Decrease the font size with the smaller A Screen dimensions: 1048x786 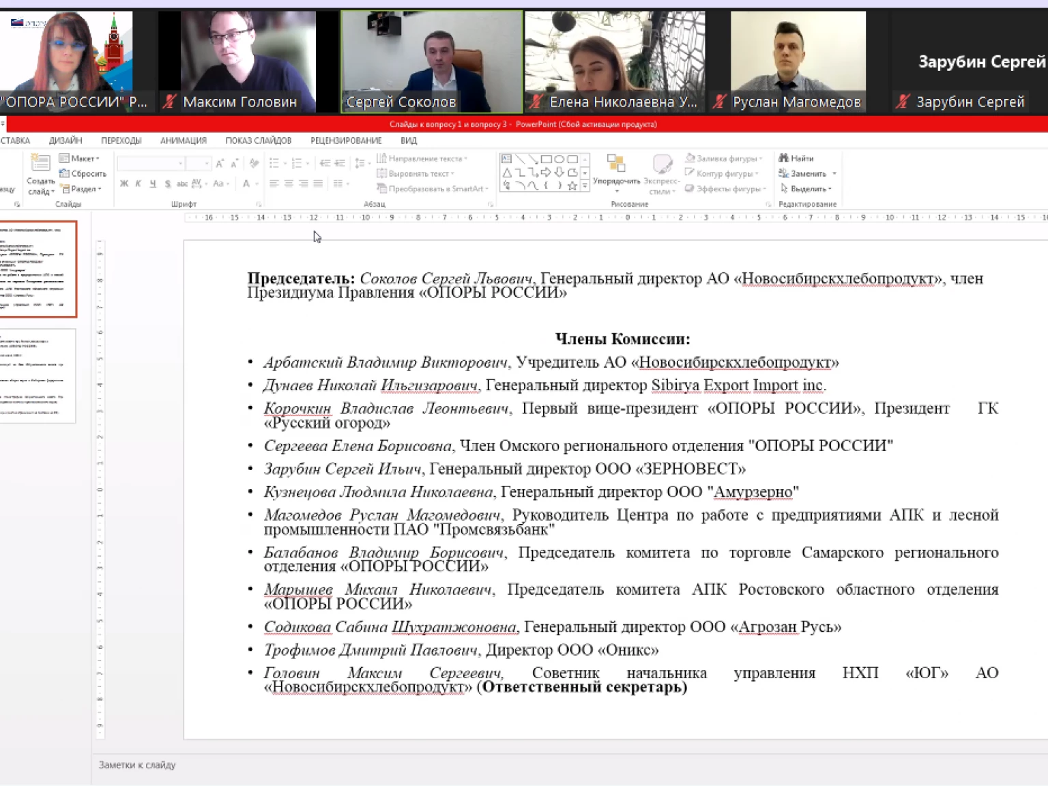(x=234, y=163)
